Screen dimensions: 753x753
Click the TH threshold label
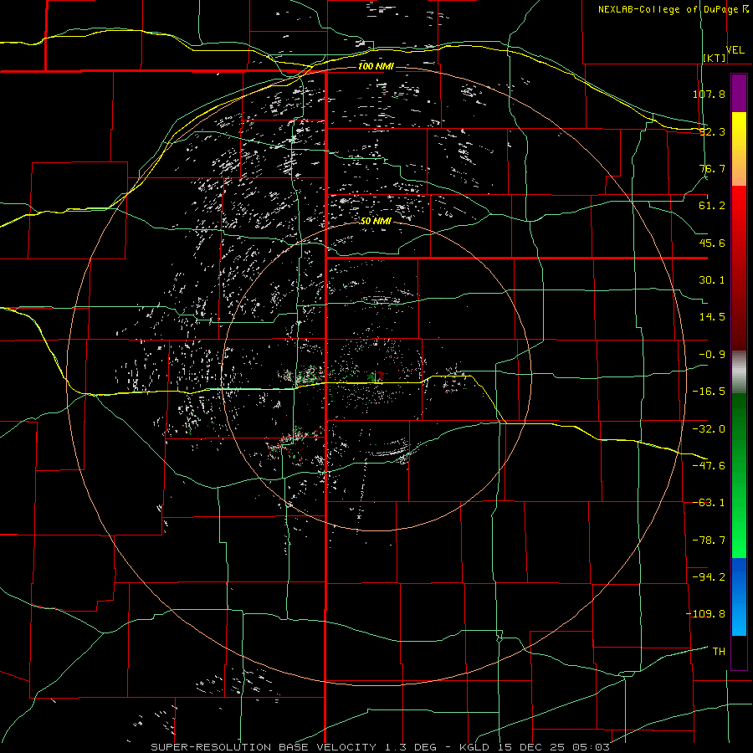719,652
